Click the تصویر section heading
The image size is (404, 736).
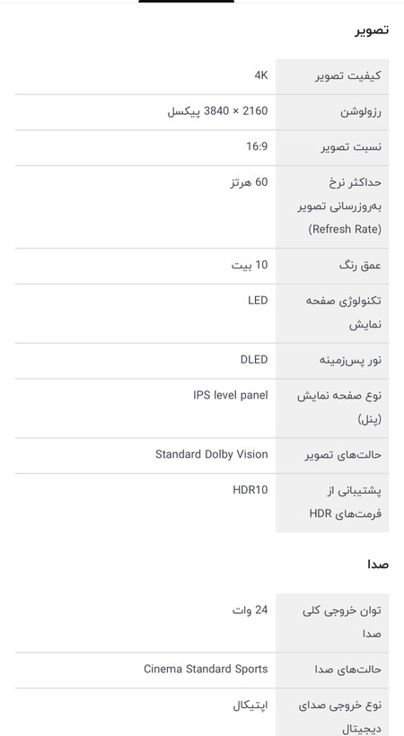(372, 30)
